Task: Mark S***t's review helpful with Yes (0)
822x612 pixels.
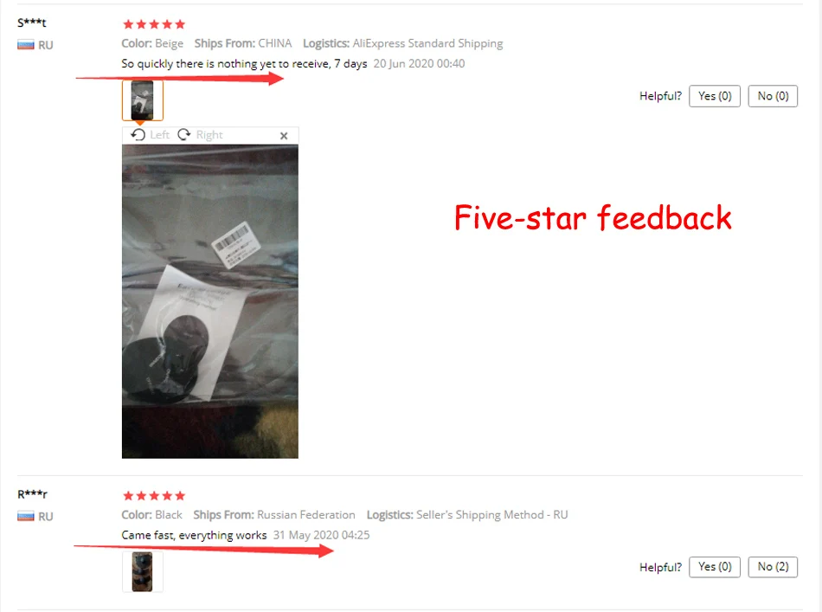Action: pos(715,96)
